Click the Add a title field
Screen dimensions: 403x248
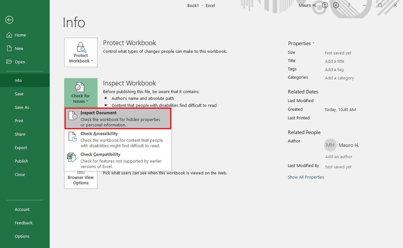click(x=334, y=61)
